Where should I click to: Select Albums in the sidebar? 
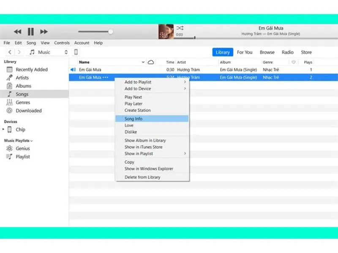[35, 86]
